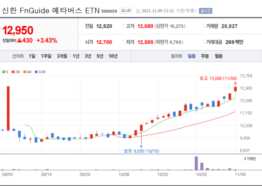Click the current price 12,950
This screenshot has width=262, height=186.
tap(18, 30)
